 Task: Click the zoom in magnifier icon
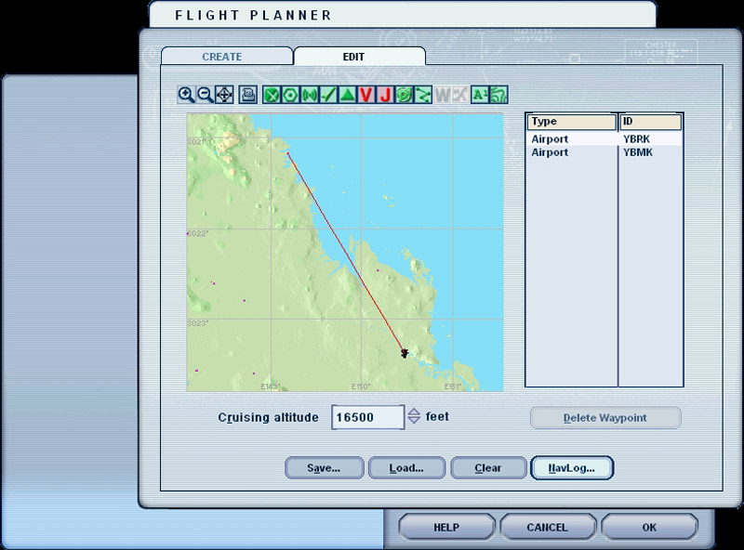[186, 94]
